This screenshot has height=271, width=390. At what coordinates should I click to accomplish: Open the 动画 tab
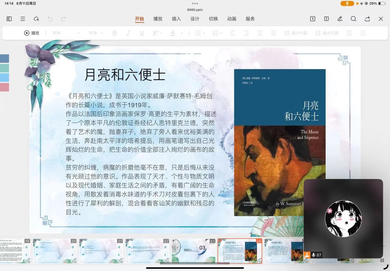tap(232, 19)
